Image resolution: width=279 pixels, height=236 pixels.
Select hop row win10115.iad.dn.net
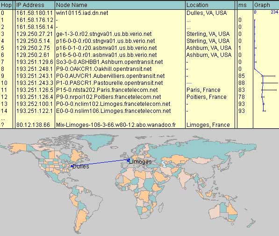pyautogui.click(x=139, y=13)
